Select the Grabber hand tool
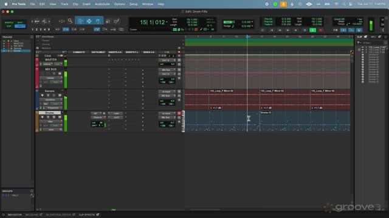The image size is (389, 218). pos(98,21)
